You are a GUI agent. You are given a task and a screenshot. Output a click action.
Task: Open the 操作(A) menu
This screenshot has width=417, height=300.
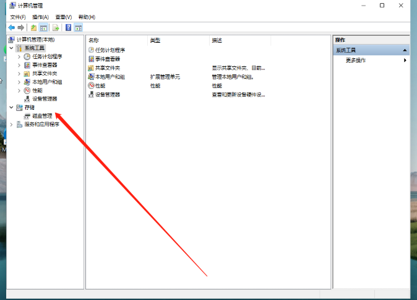pos(40,17)
